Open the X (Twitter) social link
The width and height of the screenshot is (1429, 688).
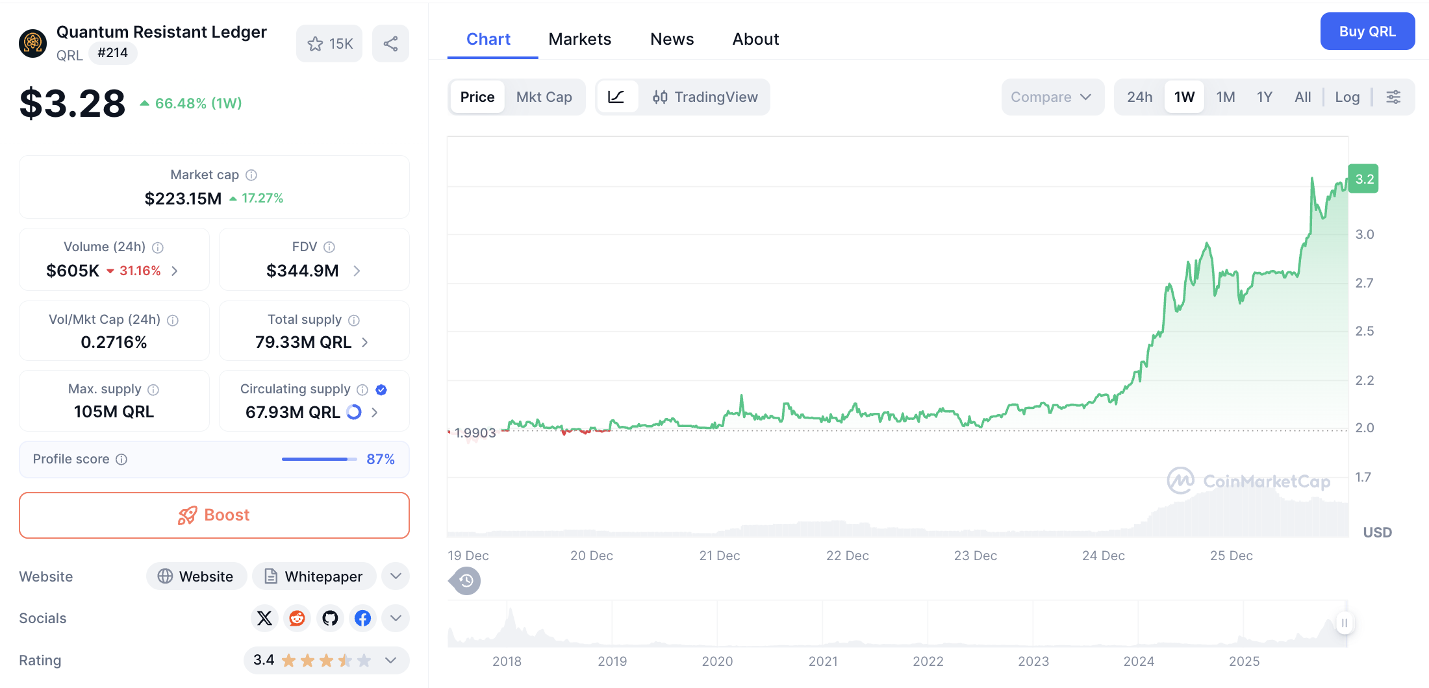point(264,618)
